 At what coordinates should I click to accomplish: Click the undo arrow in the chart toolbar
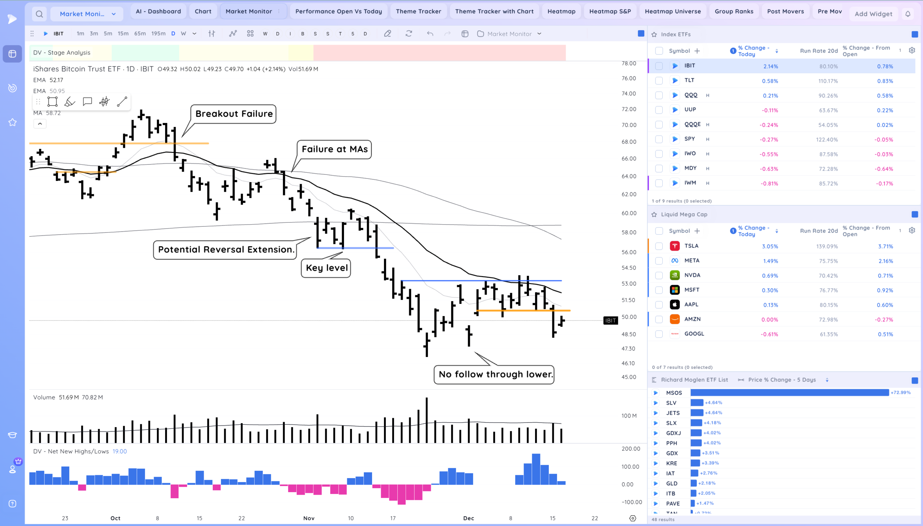click(x=430, y=34)
